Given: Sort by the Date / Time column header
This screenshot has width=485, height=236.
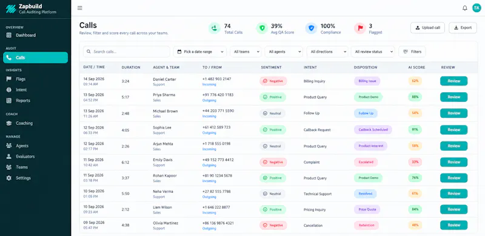Looking at the screenshot, I should (x=94, y=67).
